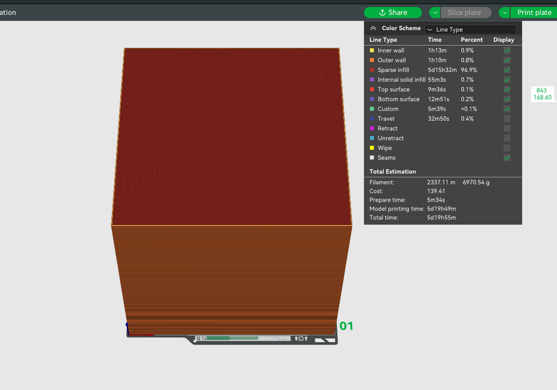Open the Print plate dropdown arrow

click(x=504, y=13)
